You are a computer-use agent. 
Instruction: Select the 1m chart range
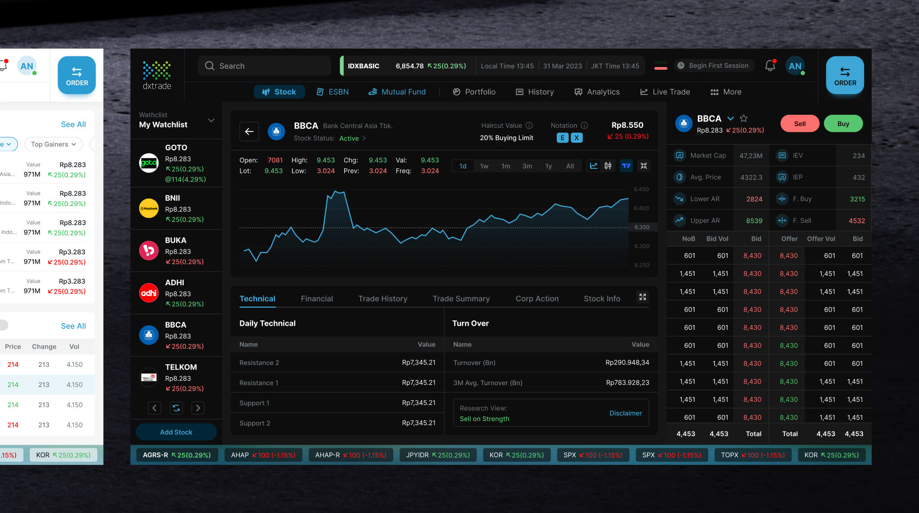506,166
